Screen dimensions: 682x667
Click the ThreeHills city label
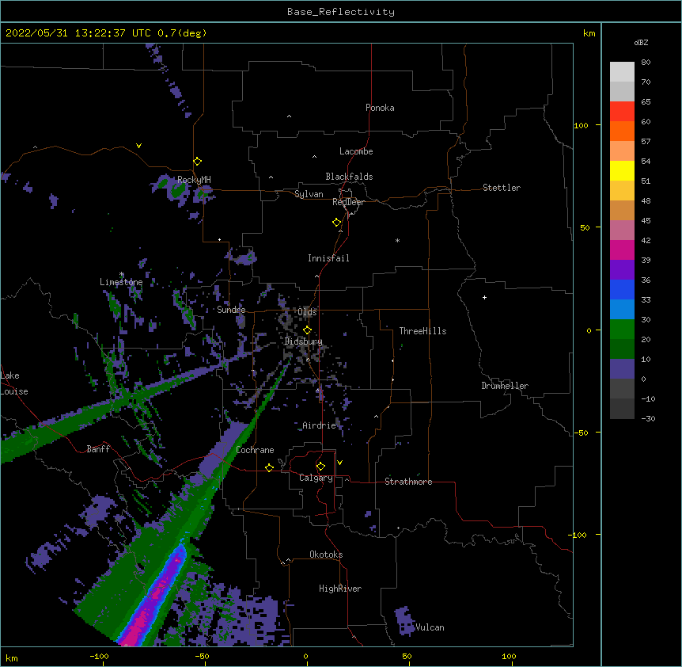(x=422, y=331)
